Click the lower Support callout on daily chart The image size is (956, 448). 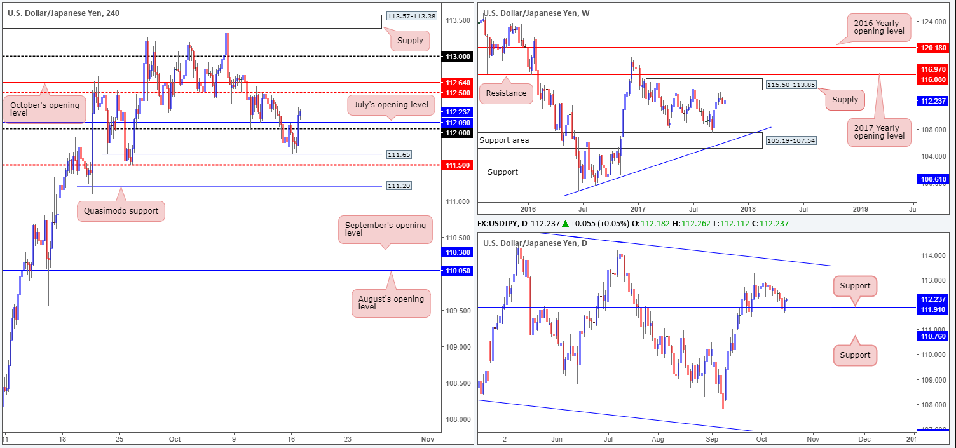pos(855,355)
